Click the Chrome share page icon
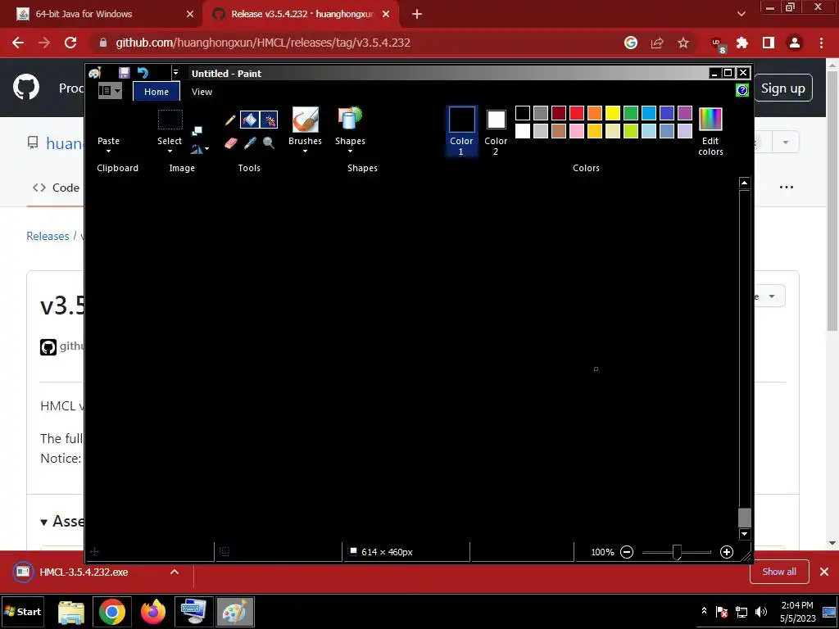 point(657,43)
